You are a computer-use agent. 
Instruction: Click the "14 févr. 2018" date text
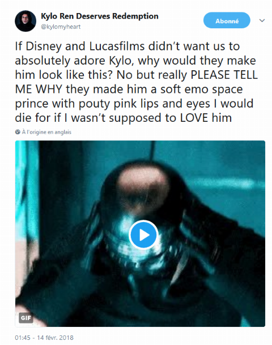click(55, 338)
